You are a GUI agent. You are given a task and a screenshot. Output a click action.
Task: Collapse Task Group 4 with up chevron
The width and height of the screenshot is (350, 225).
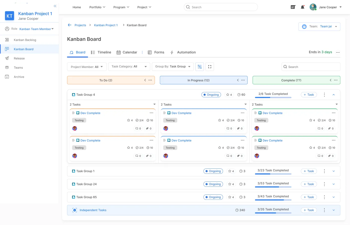(333, 95)
